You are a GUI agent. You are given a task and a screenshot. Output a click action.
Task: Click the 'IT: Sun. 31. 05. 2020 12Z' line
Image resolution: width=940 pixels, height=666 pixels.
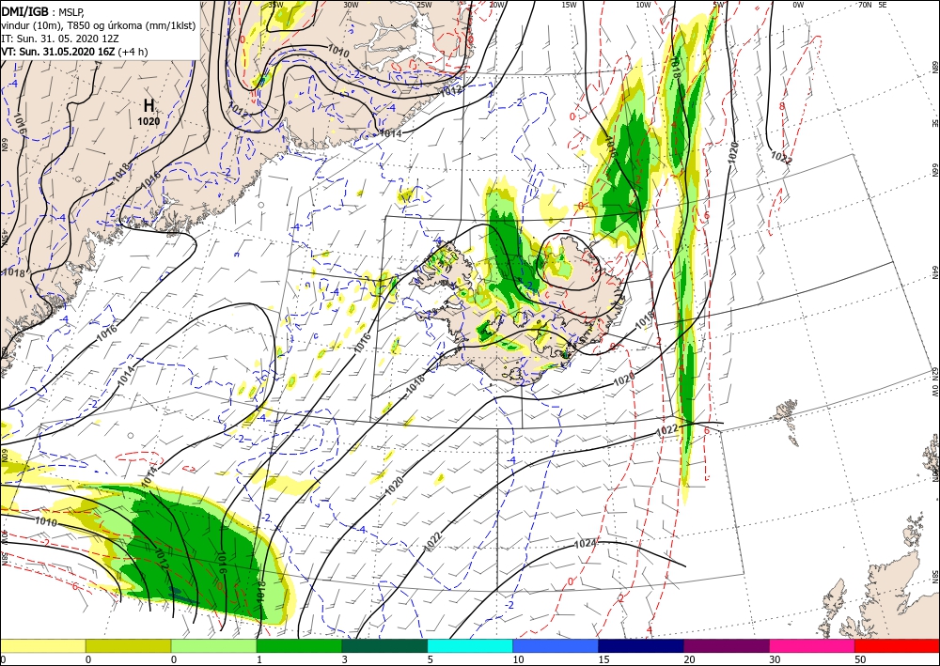[60, 39]
